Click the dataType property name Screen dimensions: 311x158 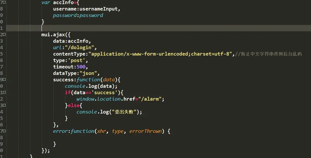point(65,73)
